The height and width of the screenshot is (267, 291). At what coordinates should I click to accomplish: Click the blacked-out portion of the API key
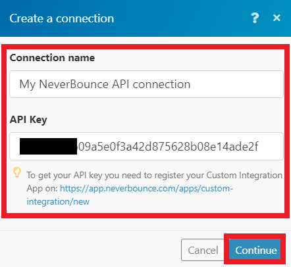[x=48, y=146]
